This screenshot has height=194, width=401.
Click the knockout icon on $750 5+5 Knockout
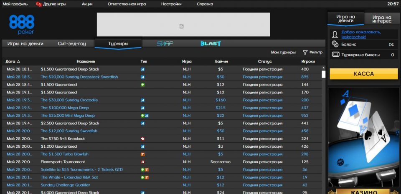coord(142,139)
